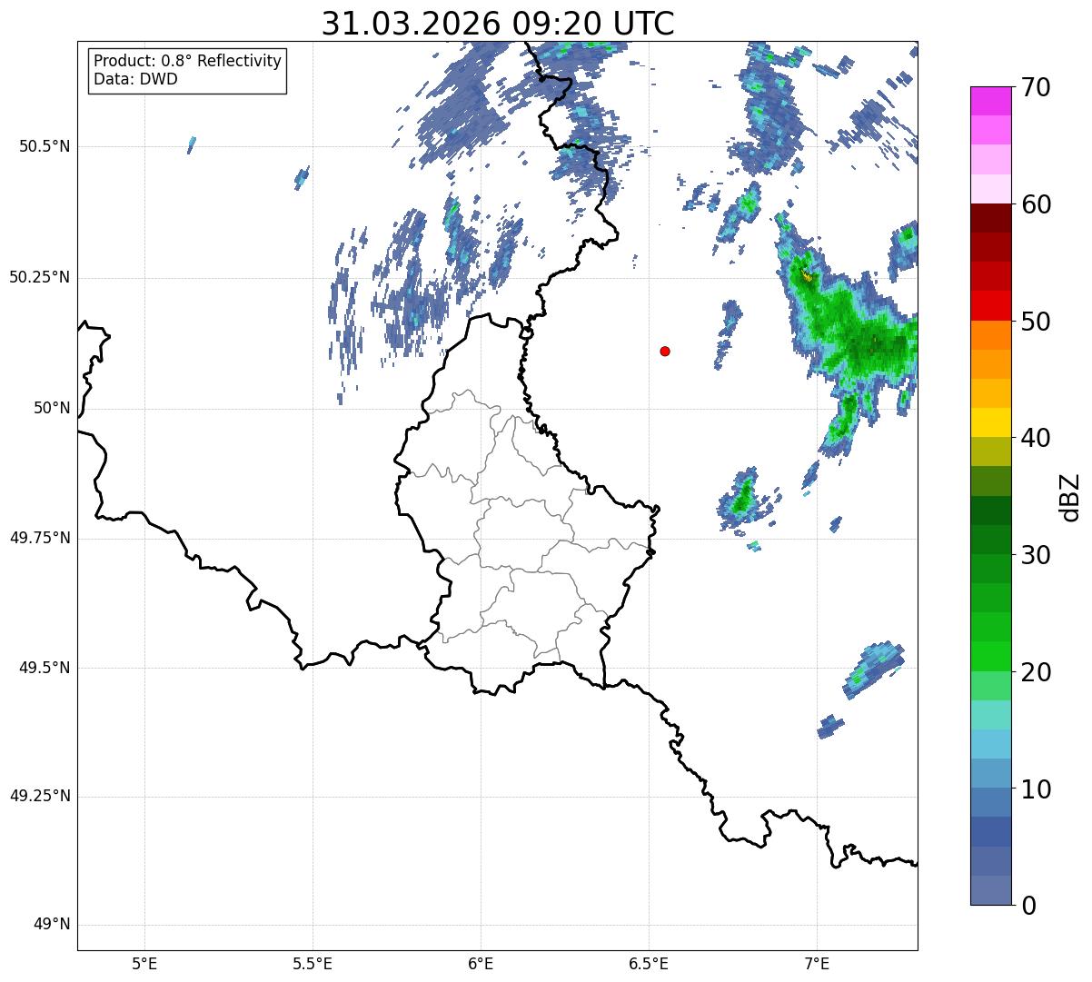Click the 49.25°N latitude label
The width and height of the screenshot is (1092, 982).
[x=40, y=797]
